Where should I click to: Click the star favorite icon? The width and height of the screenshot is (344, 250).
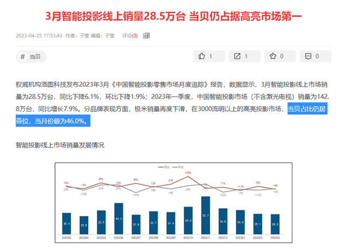pos(273,56)
